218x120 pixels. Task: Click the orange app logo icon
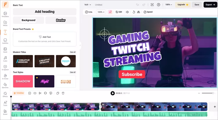[x=5, y=5]
